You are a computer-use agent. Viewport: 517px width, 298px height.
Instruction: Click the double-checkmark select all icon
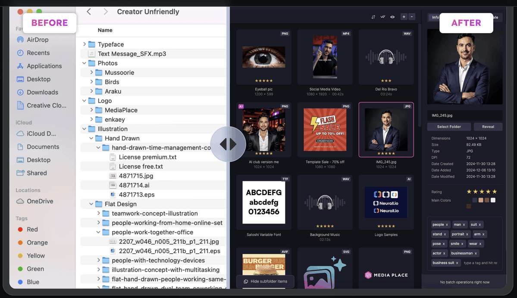coord(383,17)
